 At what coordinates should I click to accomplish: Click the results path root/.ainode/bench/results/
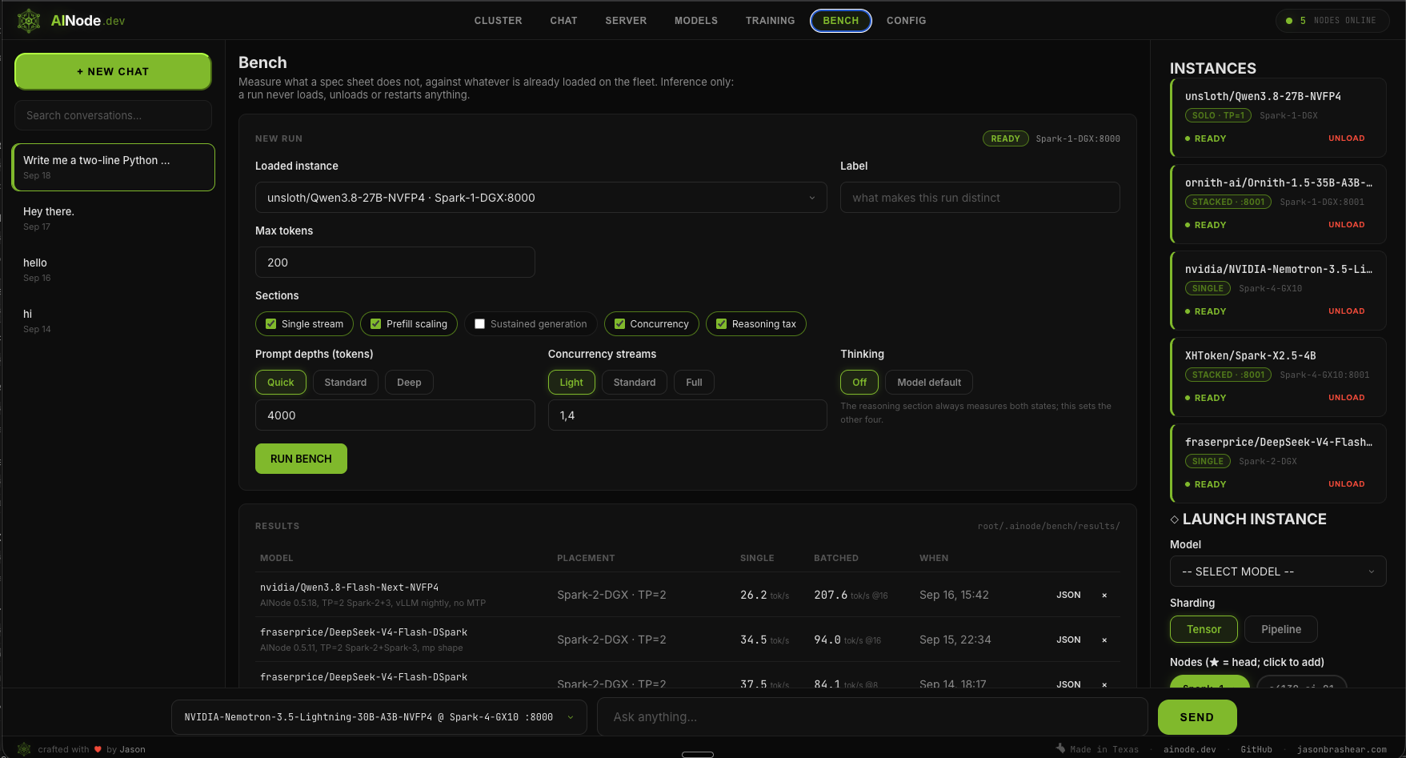(x=1048, y=526)
